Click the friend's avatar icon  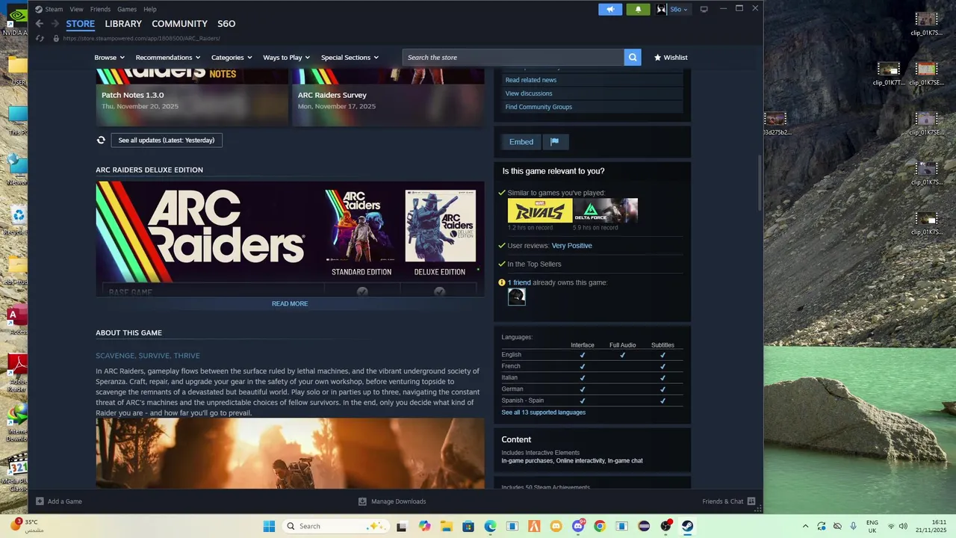tap(517, 297)
